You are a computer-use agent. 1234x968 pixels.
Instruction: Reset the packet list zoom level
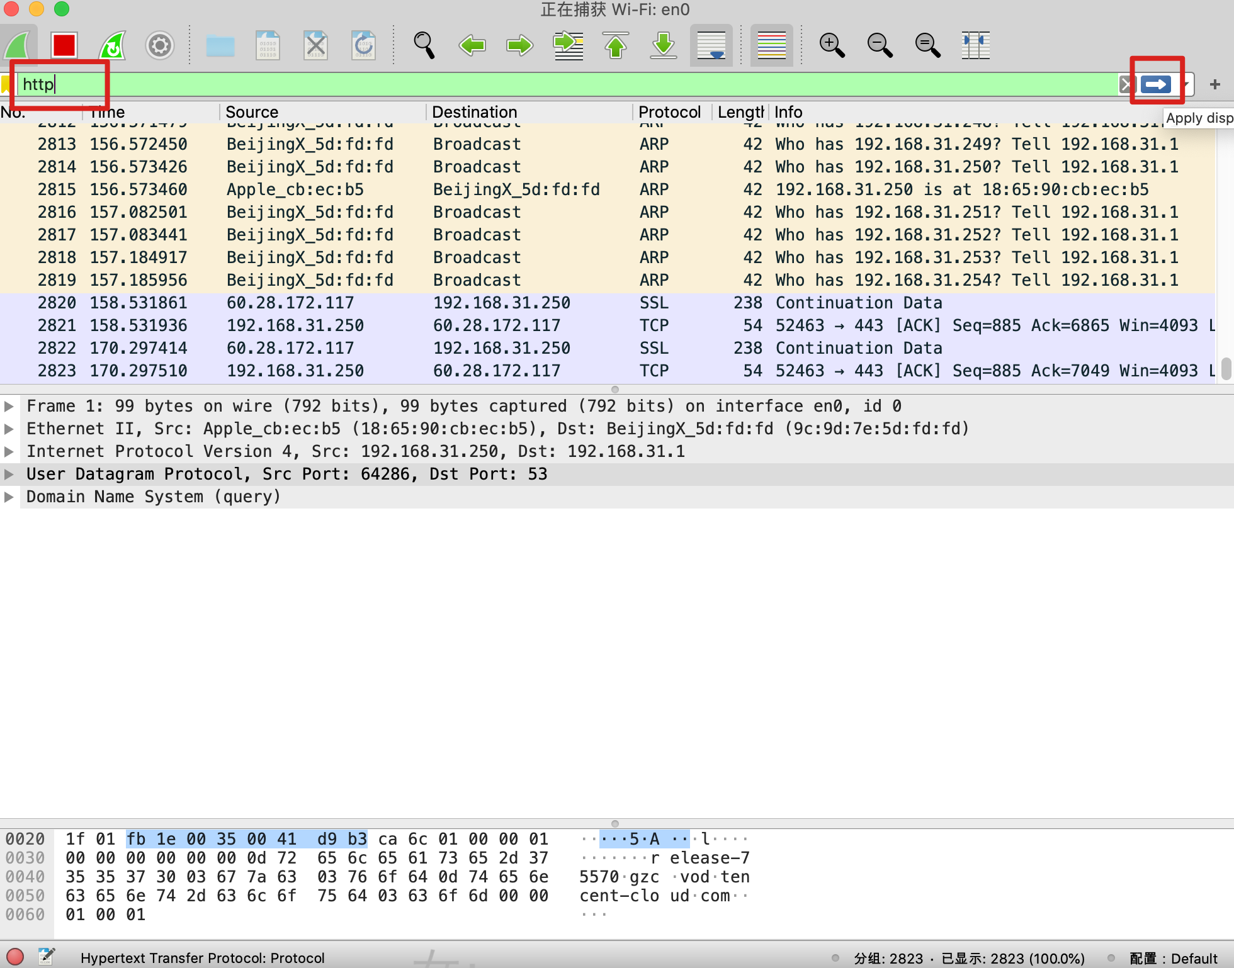(927, 45)
